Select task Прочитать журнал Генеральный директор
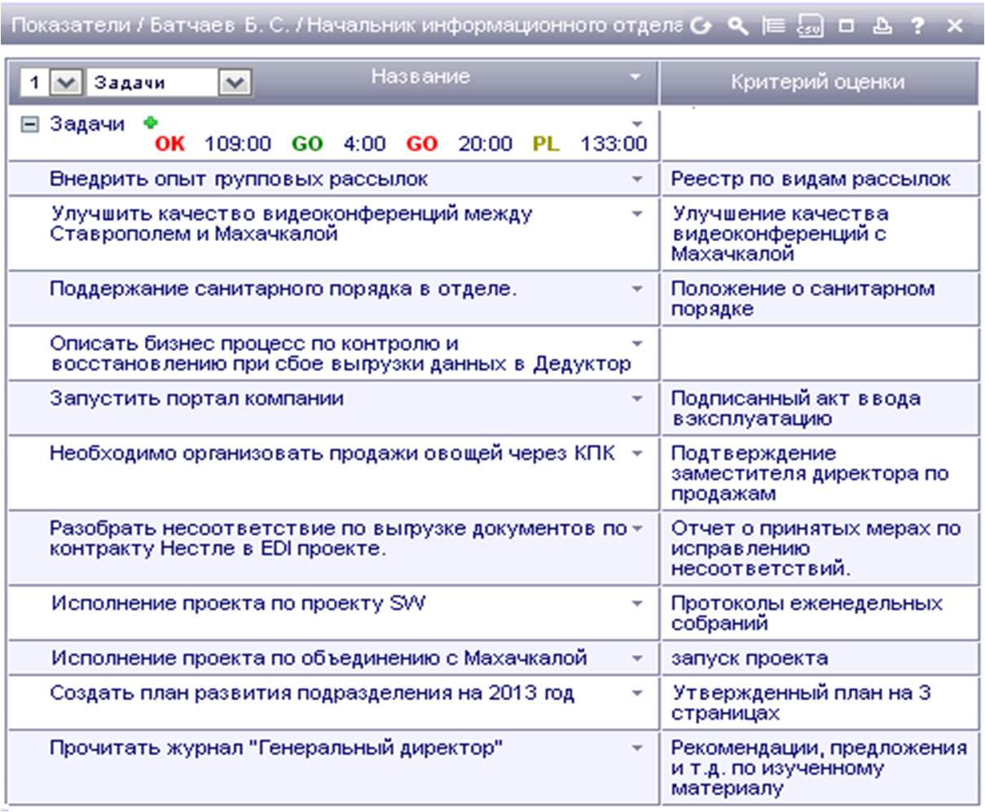The image size is (985, 812). [276, 748]
